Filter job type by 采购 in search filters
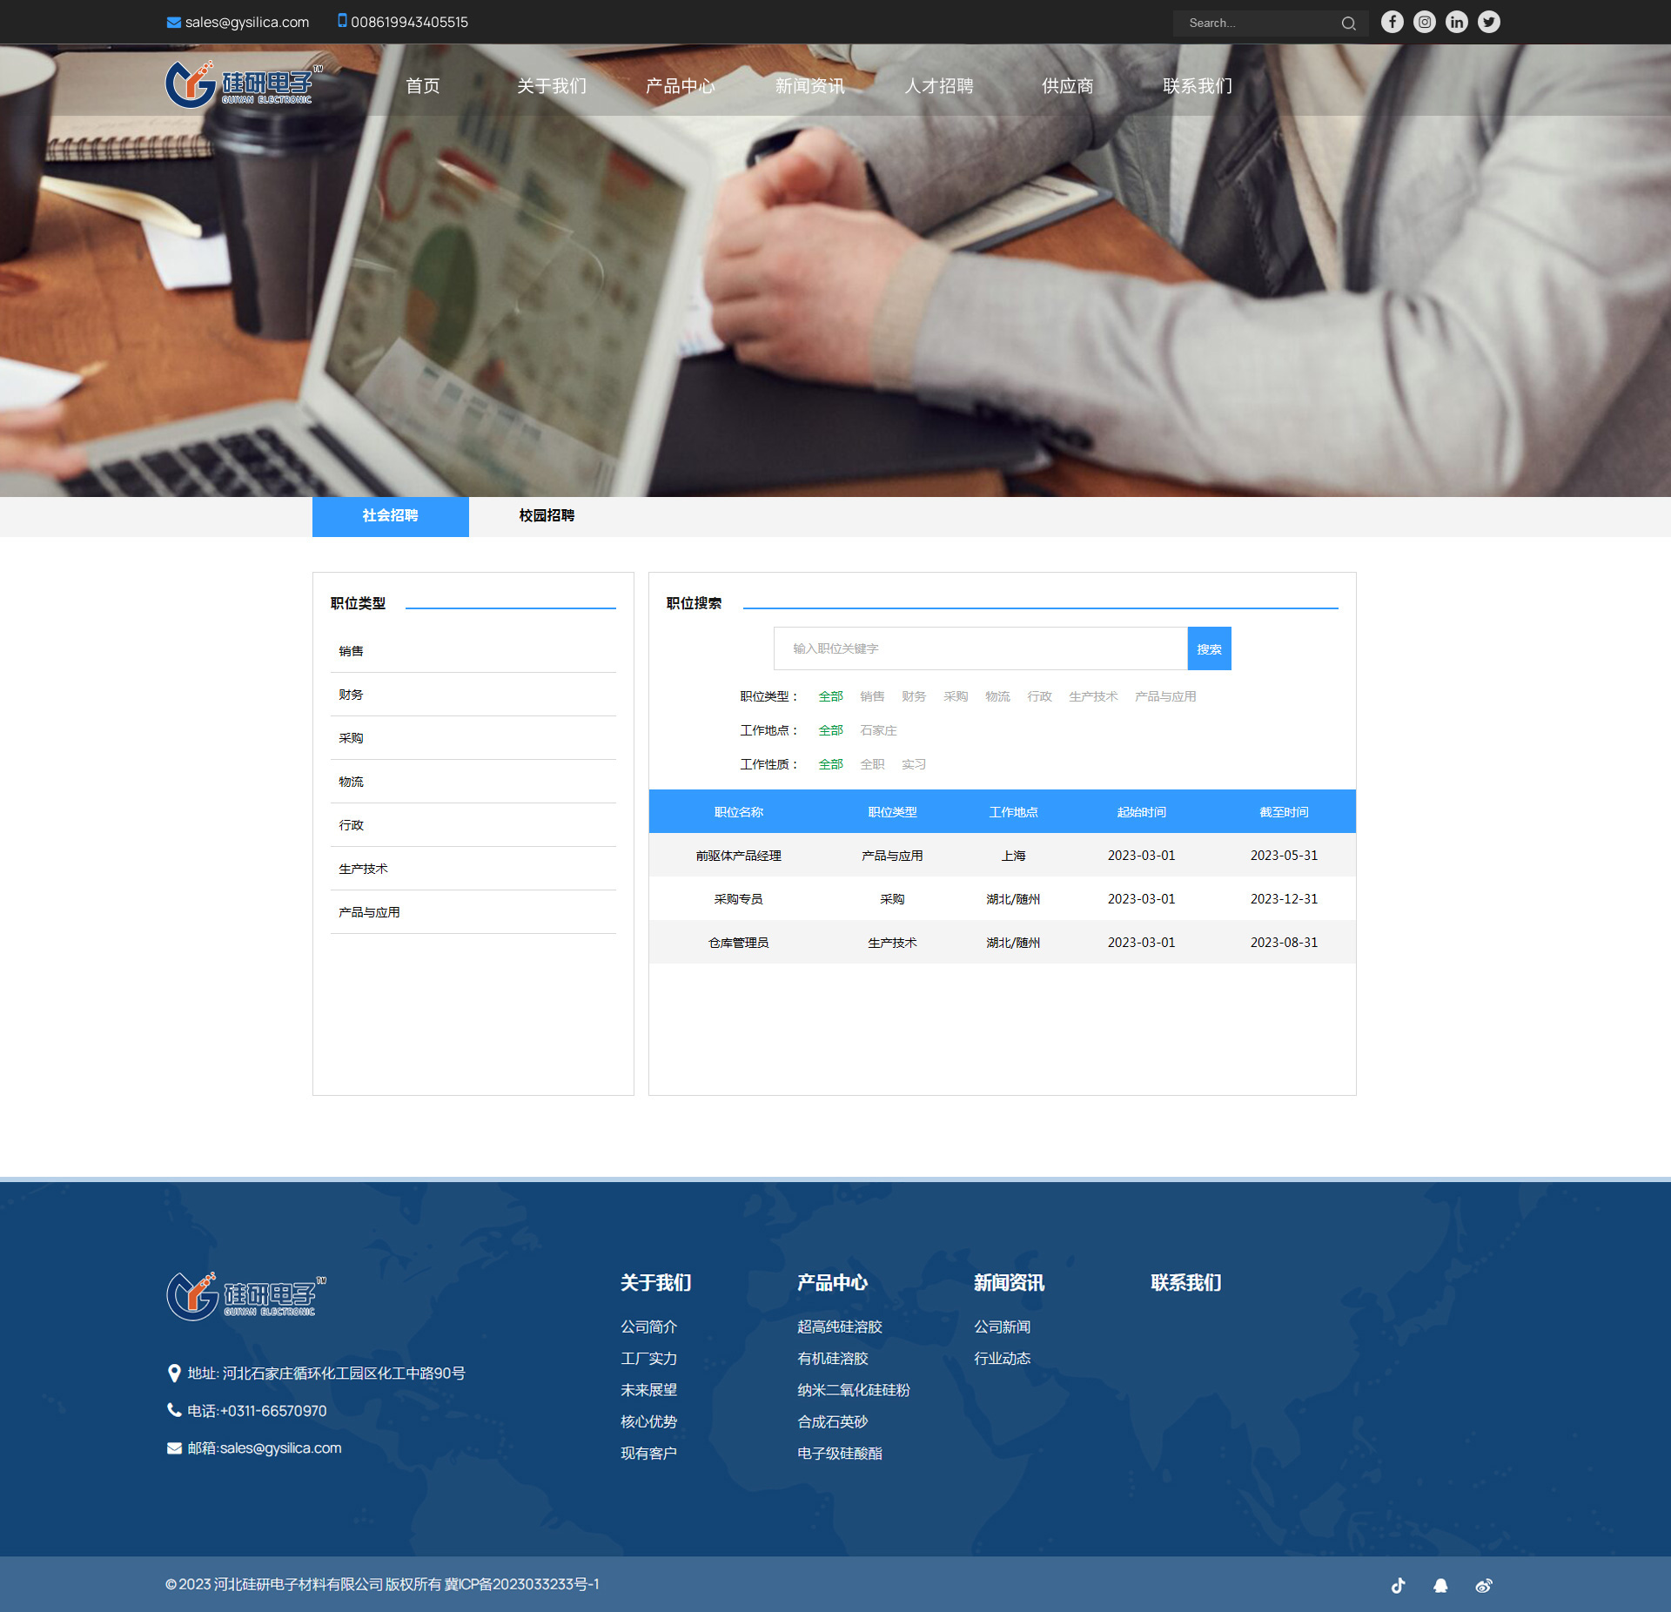The width and height of the screenshot is (1671, 1612). click(x=956, y=696)
